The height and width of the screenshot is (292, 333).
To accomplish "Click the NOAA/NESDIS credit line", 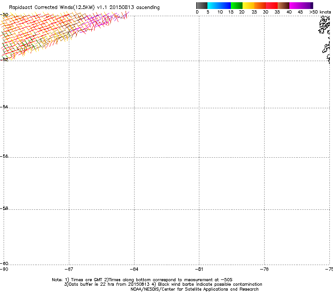I will (194, 289).
